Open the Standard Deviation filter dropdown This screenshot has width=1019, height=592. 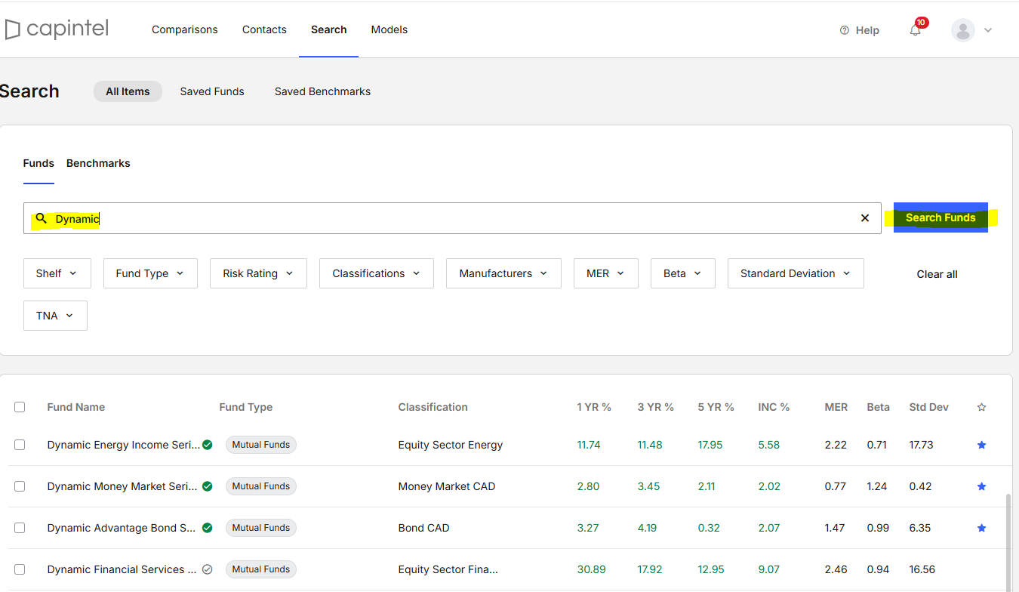pyautogui.click(x=796, y=273)
